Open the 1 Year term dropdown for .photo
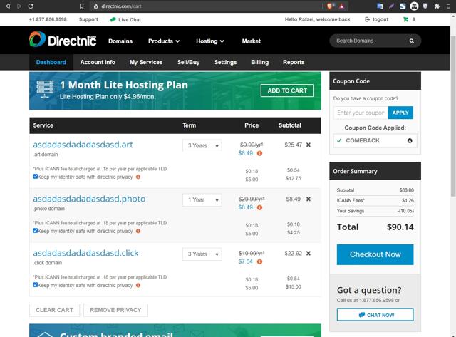Image resolution: width=456 pixels, height=337 pixels. [202, 199]
